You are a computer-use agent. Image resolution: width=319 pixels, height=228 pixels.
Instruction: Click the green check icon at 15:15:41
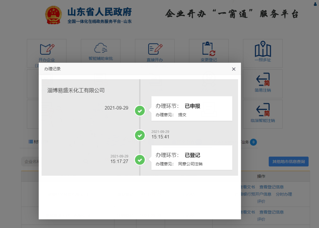[140, 135]
